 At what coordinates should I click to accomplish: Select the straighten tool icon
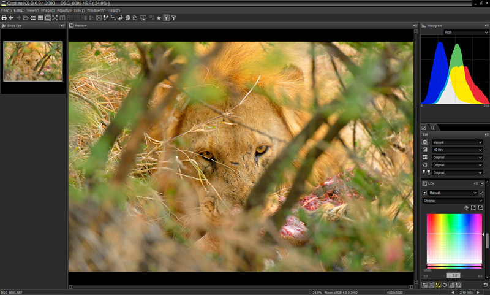pyautogui.click(x=113, y=18)
